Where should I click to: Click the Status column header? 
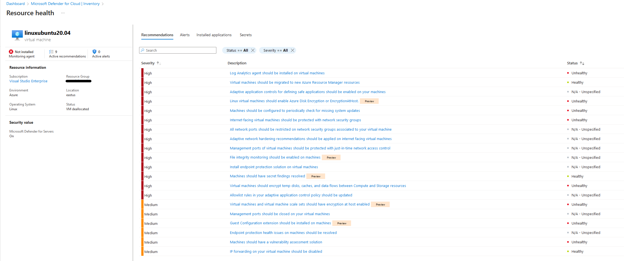572,63
